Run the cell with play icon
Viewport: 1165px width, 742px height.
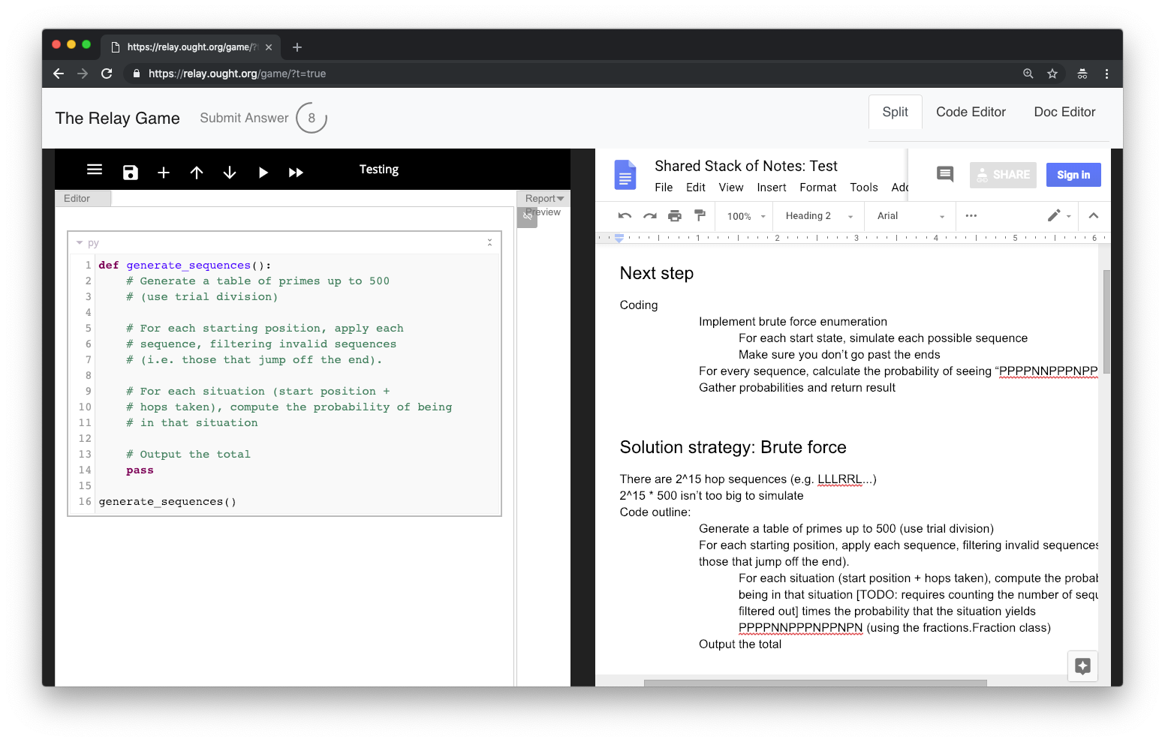pos(263,173)
